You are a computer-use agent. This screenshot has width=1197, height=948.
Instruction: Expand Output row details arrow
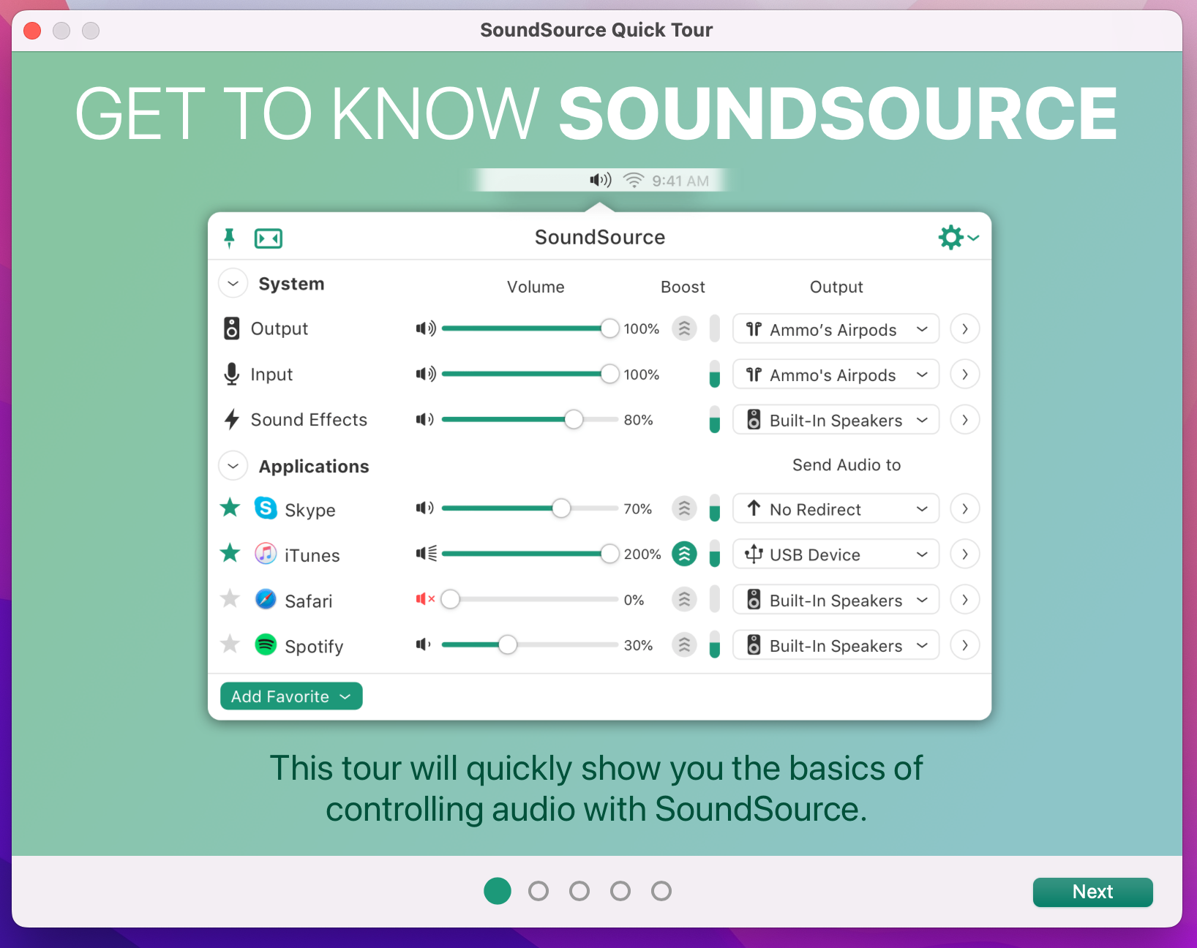[965, 328]
